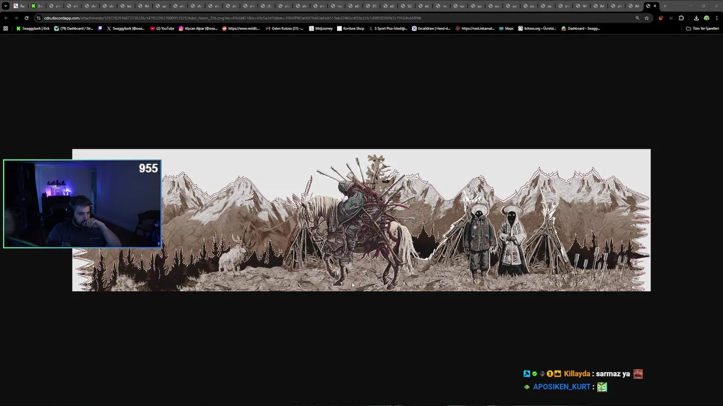723x406 pixels.
Task: Open the Gelen Kutusu (31) Gmail bookmark
Action: (x=285, y=28)
